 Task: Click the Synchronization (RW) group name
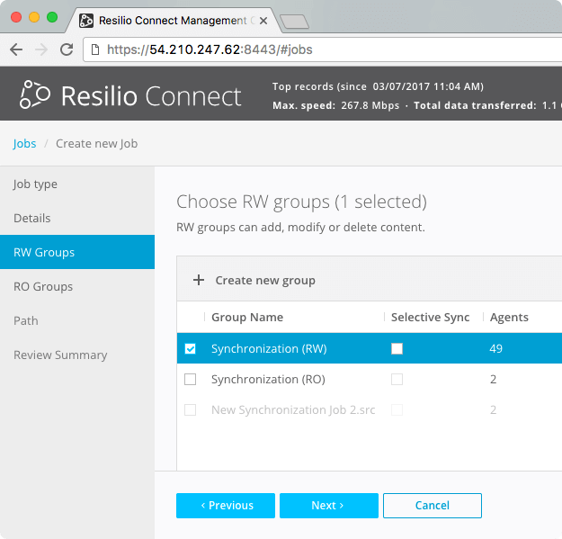pos(269,348)
